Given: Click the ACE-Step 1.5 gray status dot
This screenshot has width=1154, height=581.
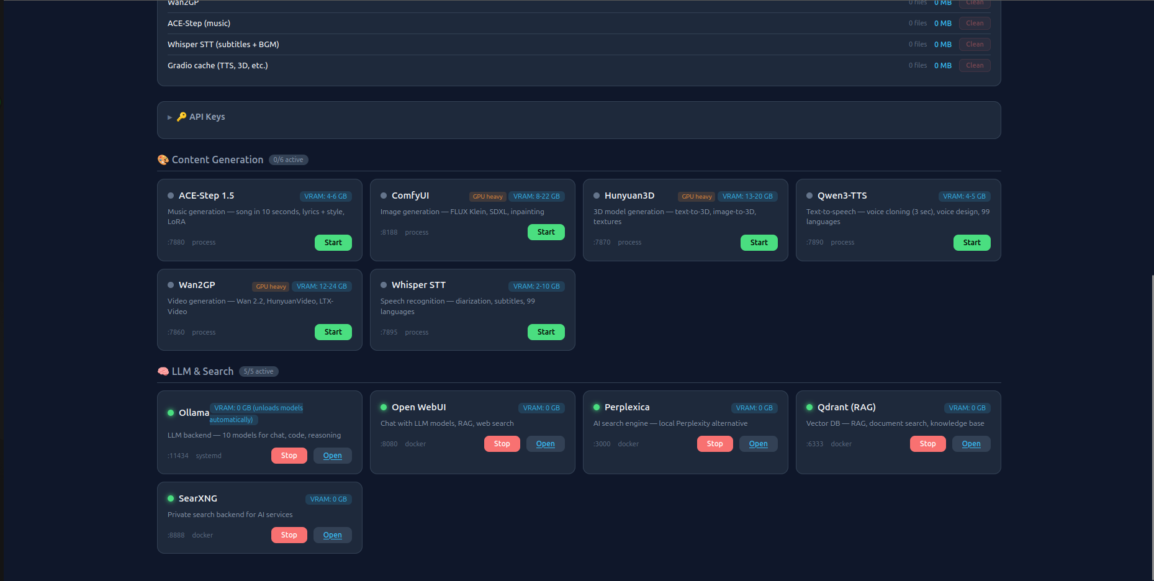Looking at the screenshot, I should pyautogui.click(x=171, y=196).
